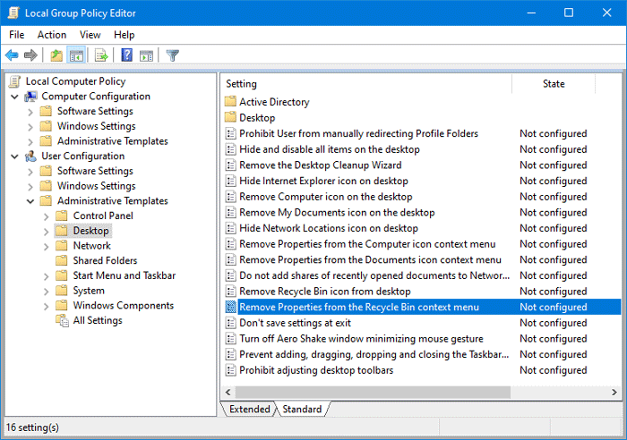Click the Local Computer Policy scroll icon
Viewport: 627px width, 440px height.
pos(15,81)
